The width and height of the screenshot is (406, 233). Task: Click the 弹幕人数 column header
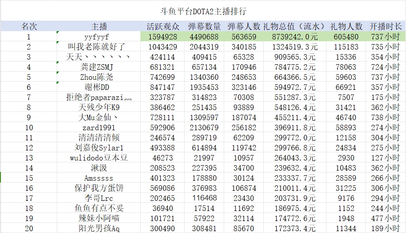click(x=244, y=26)
